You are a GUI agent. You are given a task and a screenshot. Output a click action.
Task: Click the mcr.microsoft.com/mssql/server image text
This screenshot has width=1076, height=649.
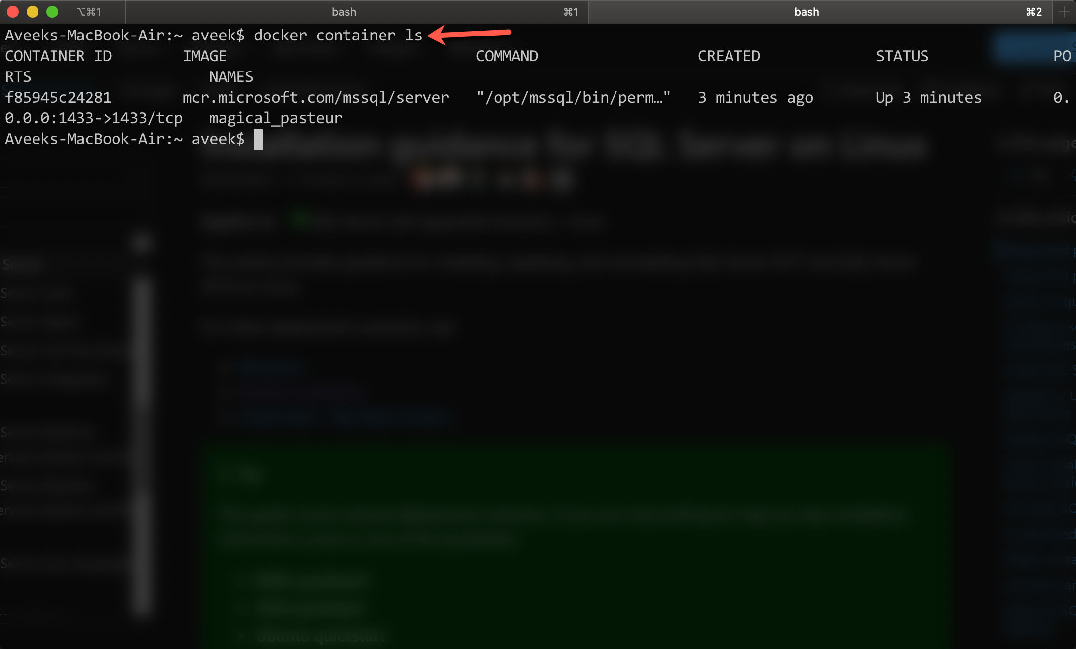[x=315, y=98]
